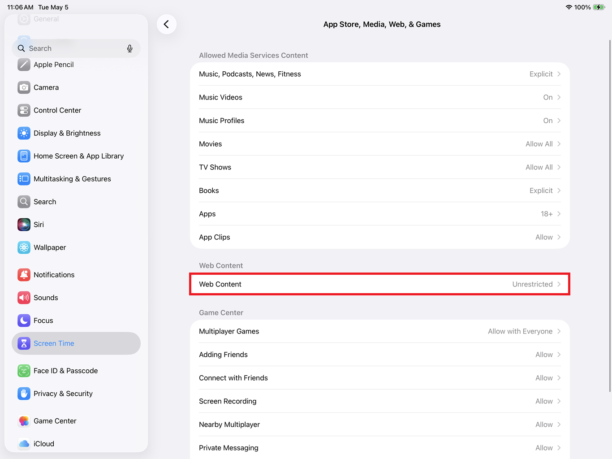Select Screen Time in sidebar
The image size is (612, 459).
76,343
